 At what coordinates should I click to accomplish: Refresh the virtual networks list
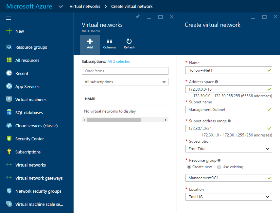point(129,41)
